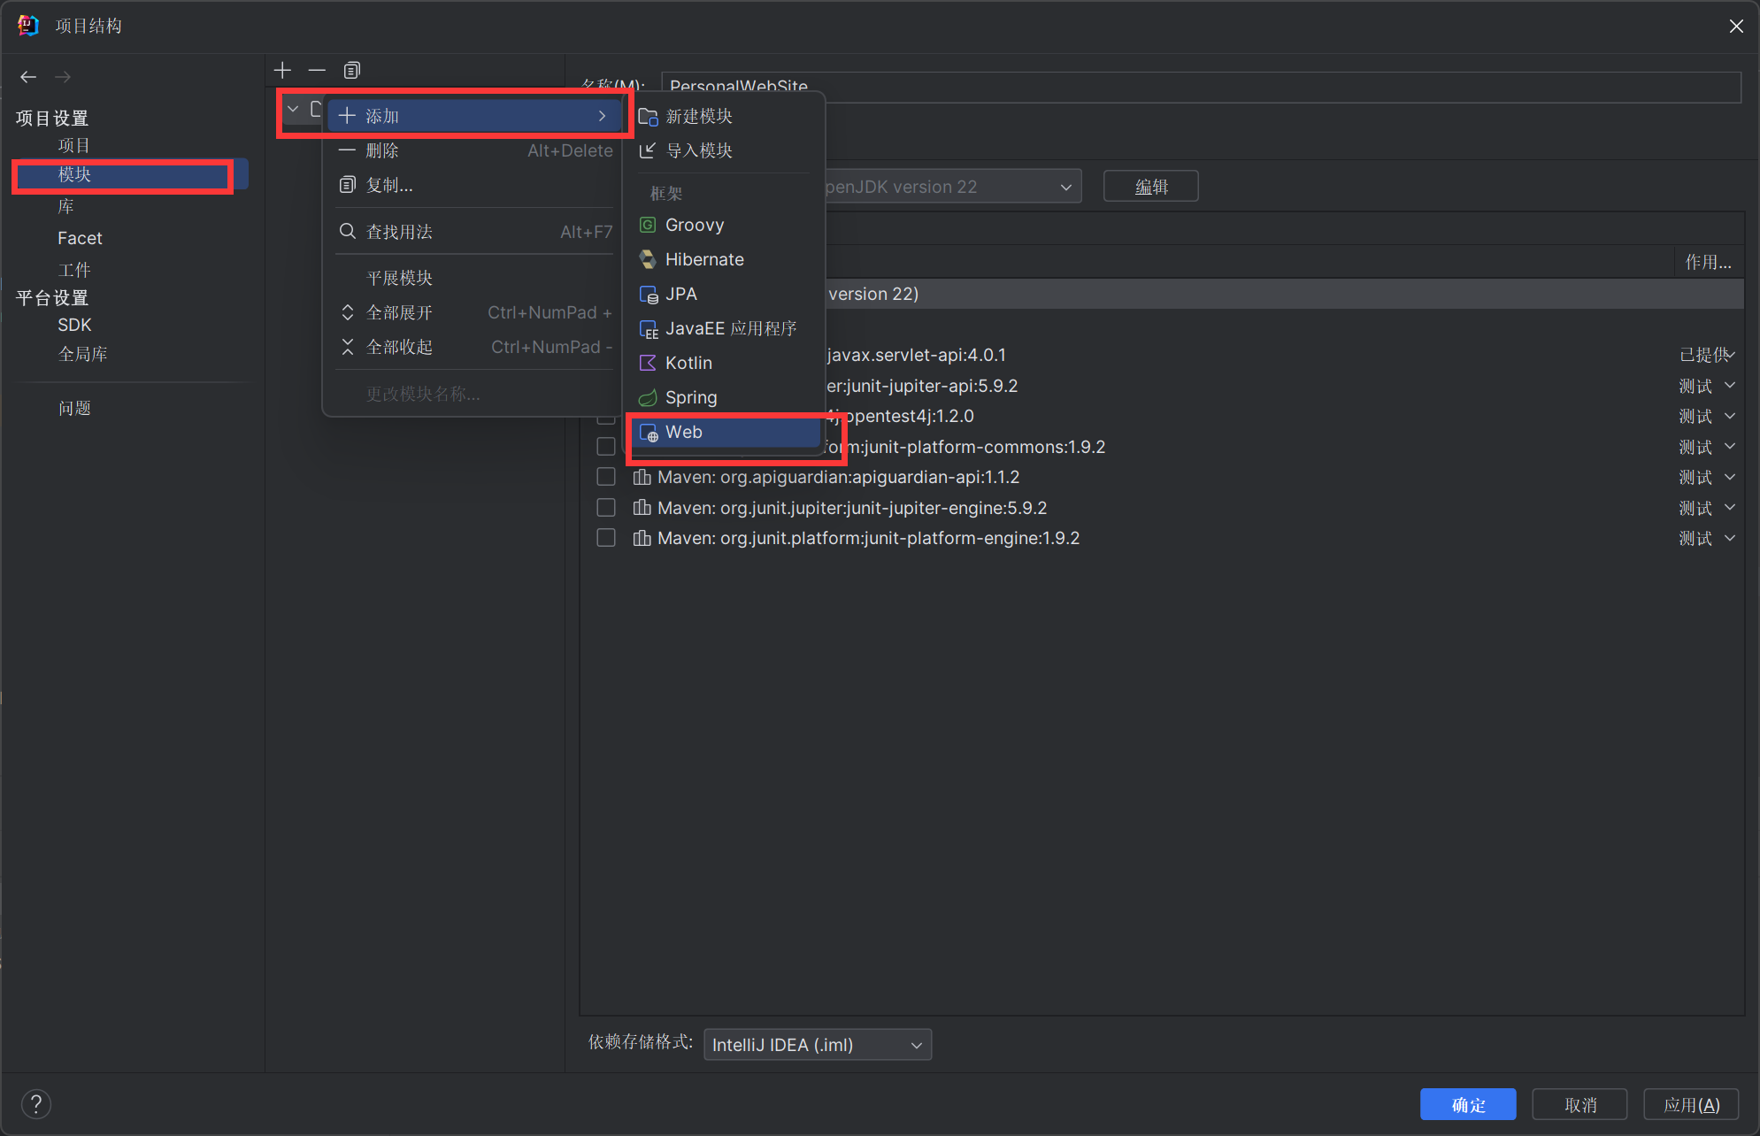Open 工件 in the sidebar
The image size is (1760, 1136).
pos(74,269)
